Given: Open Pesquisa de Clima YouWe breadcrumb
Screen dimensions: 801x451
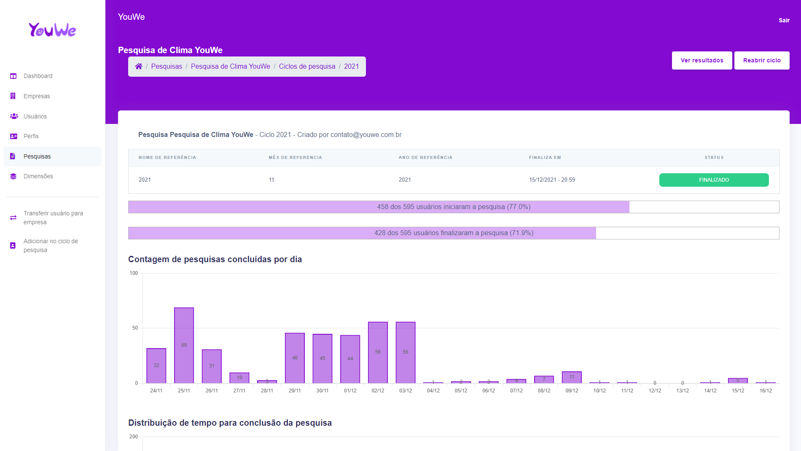Looking at the screenshot, I should tap(230, 66).
